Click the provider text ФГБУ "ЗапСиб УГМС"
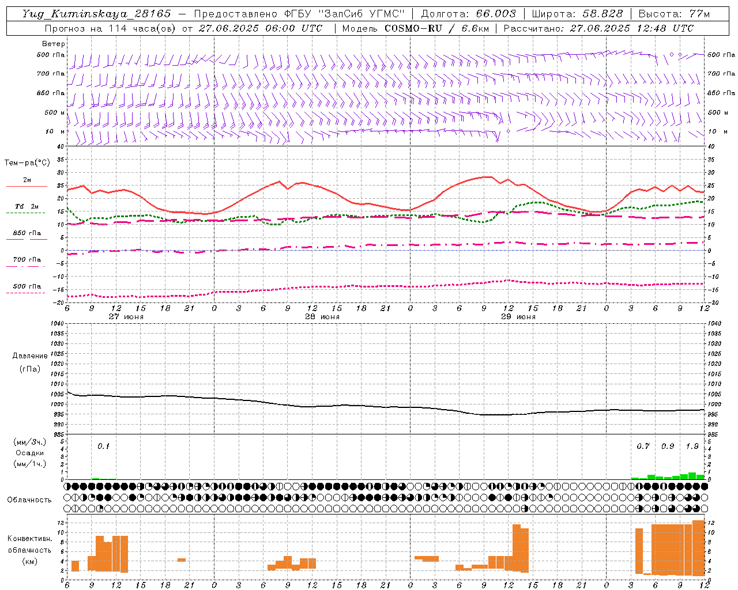This screenshot has height=590, width=738. pos(345,14)
